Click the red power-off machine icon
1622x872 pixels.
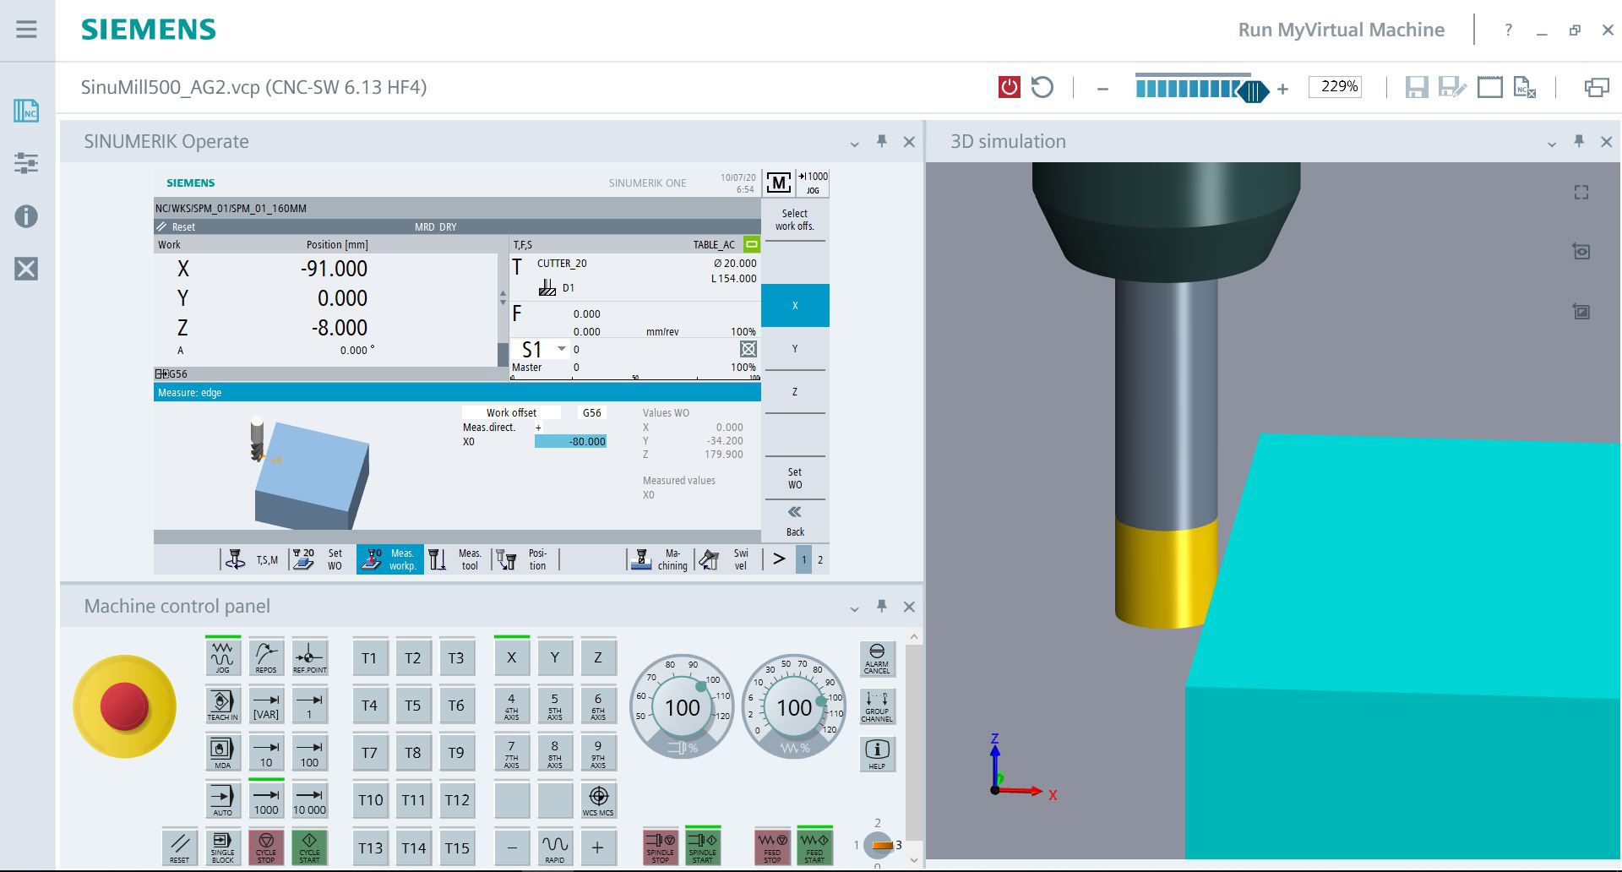coord(1008,87)
